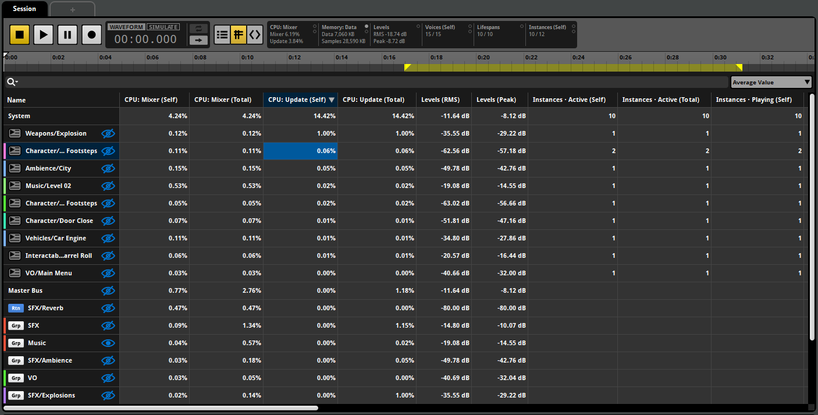Toggle the graph dot beside Memory: Data

366,26
